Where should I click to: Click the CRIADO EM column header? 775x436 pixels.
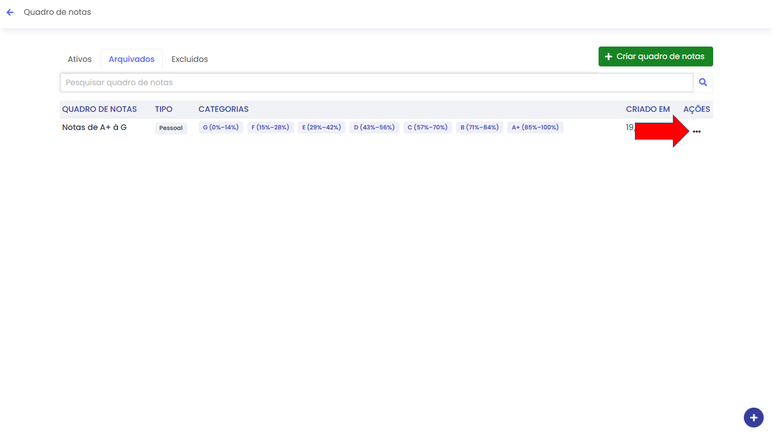click(648, 109)
